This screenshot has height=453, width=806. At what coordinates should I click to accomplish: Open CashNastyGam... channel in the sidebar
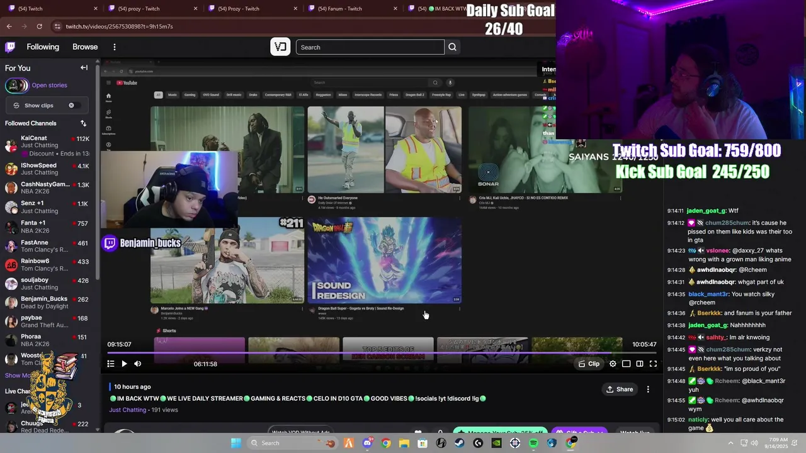(47, 187)
